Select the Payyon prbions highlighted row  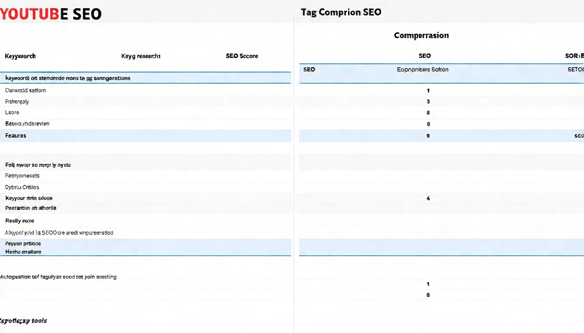pos(23,244)
